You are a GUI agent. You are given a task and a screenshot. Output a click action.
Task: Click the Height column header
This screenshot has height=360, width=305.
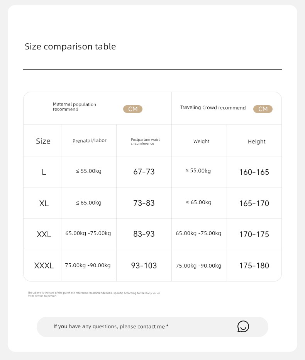pos(257,142)
